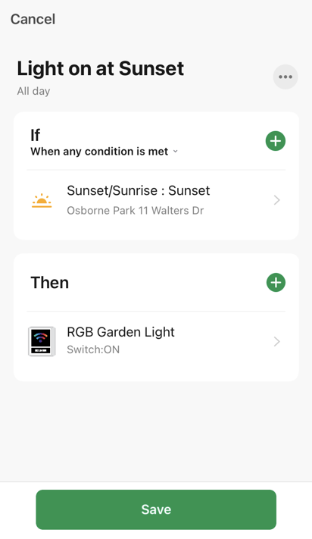Save the Light on at Sunset automation

pos(156,509)
